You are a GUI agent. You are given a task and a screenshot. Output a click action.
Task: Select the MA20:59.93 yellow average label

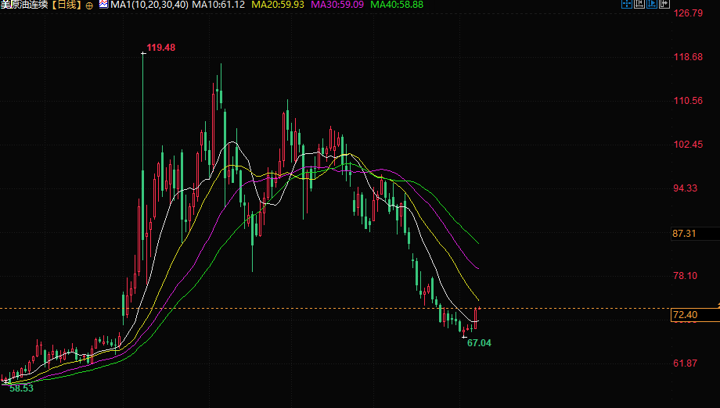coord(278,5)
